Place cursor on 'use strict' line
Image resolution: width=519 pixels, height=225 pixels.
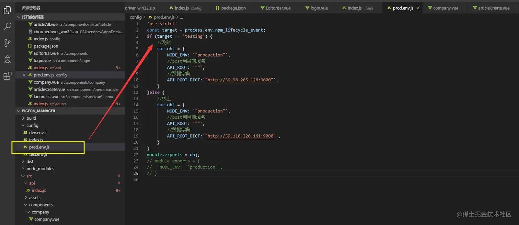[x=162, y=24]
